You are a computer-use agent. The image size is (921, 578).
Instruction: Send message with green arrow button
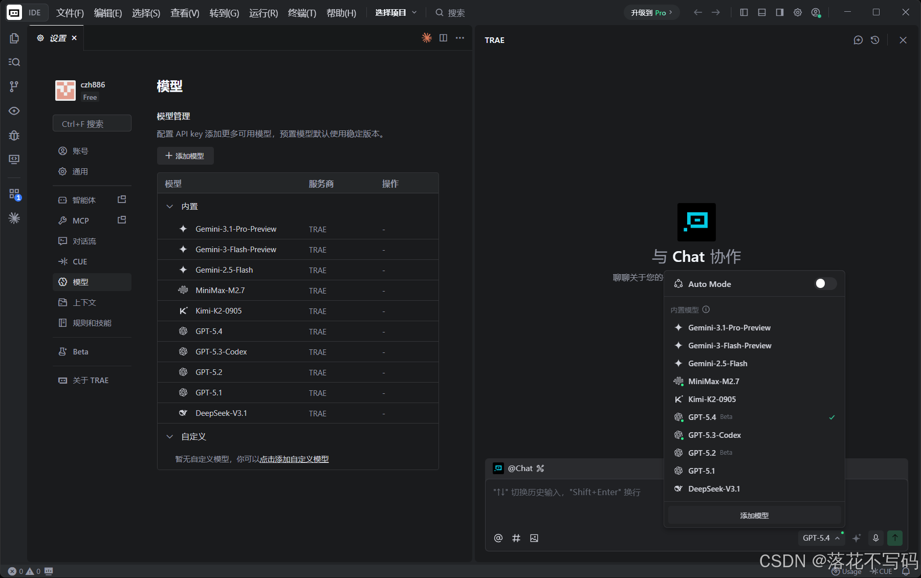pyautogui.click(x=895, y=538)
